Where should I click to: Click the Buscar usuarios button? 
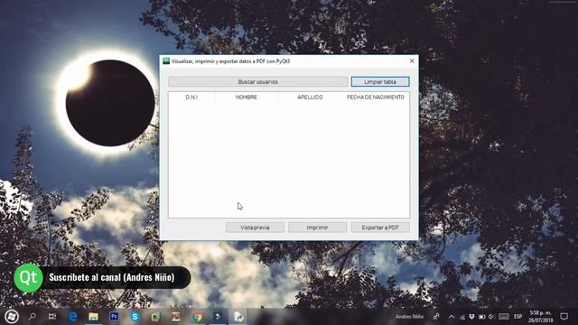coord(257,81)
